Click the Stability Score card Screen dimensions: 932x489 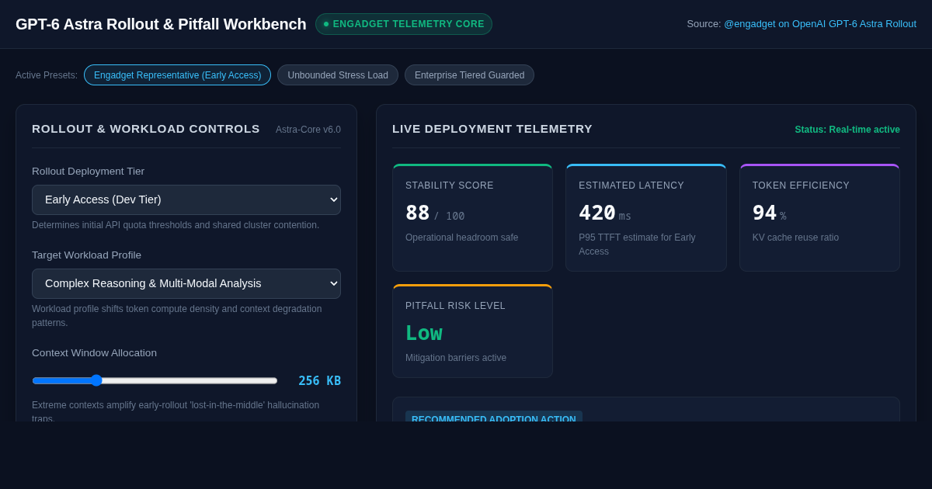[x=472, y=218]
